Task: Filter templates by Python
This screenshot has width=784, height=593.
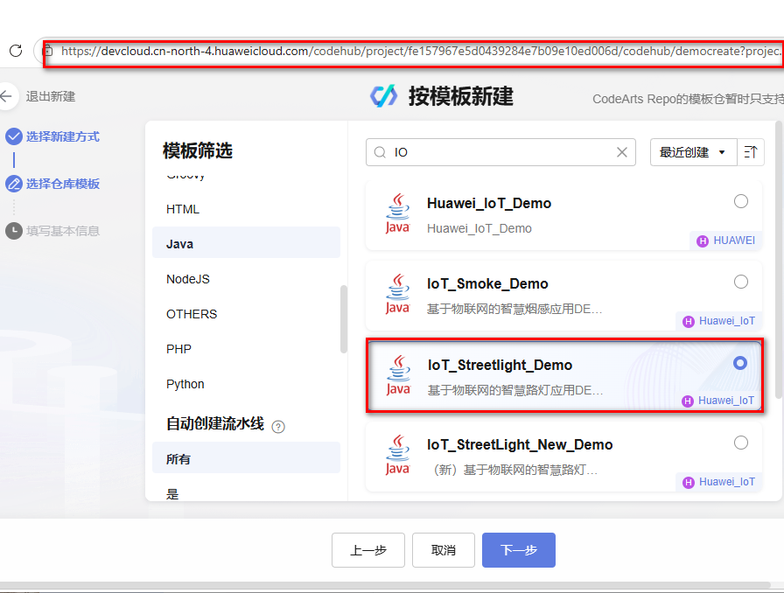Action: (x=246, y=384)
